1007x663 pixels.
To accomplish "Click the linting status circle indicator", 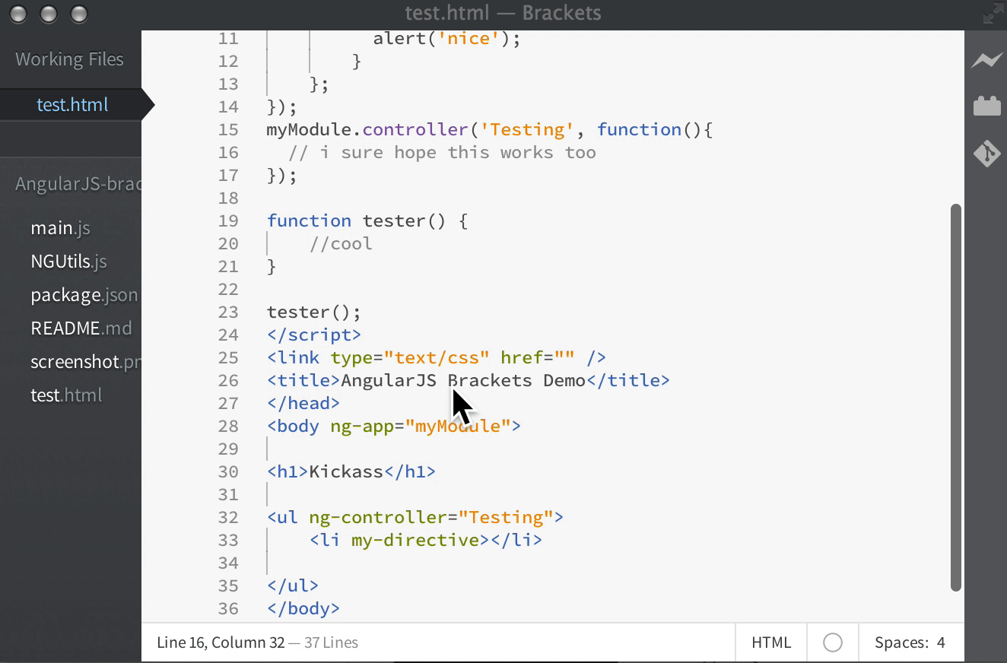I will (833, 642).
